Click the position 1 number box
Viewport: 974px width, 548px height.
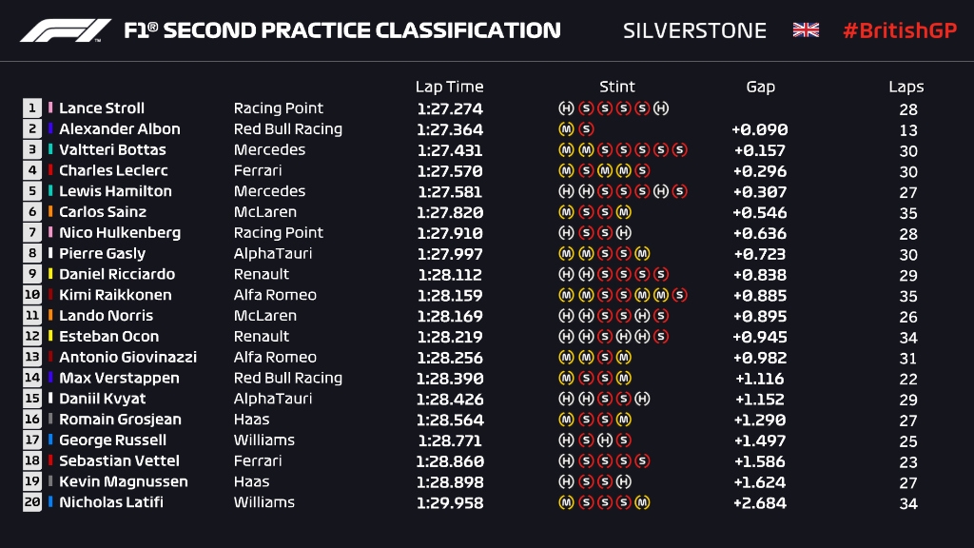pos(33,108)
